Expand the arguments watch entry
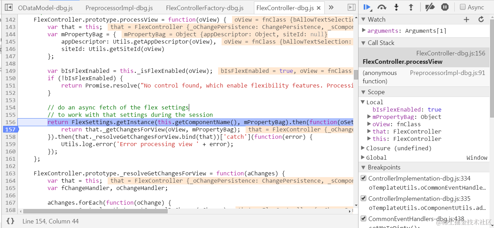This screenshot has width=494, height=228. (364, 31)
